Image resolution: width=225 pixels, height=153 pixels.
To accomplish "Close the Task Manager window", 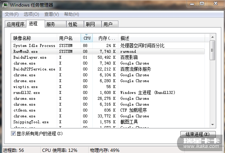I will click(x=215, y=3).
